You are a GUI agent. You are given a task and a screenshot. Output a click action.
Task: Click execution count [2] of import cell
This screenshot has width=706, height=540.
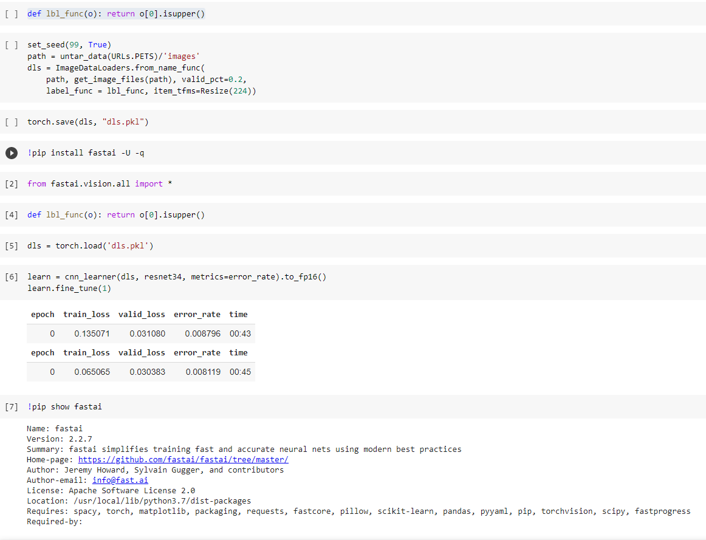11,184
